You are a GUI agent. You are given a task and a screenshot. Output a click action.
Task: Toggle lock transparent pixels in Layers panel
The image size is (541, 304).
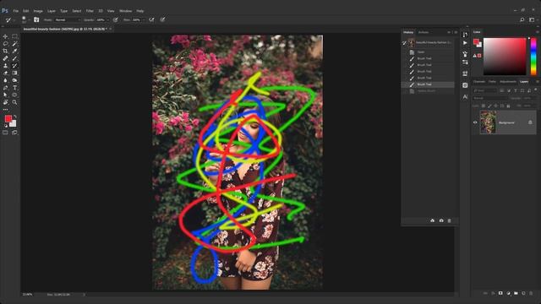point(484,106)
